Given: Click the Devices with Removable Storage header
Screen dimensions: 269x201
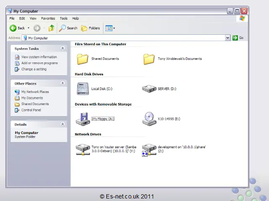Looking at the screenshot, I should click(103, 104).
